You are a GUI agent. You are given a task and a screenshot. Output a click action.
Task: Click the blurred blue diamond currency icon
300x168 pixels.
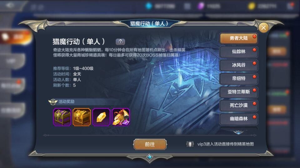click(149, 6)
